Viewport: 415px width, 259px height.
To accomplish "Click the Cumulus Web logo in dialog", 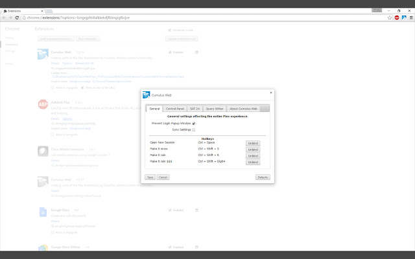I will (147, 95).
